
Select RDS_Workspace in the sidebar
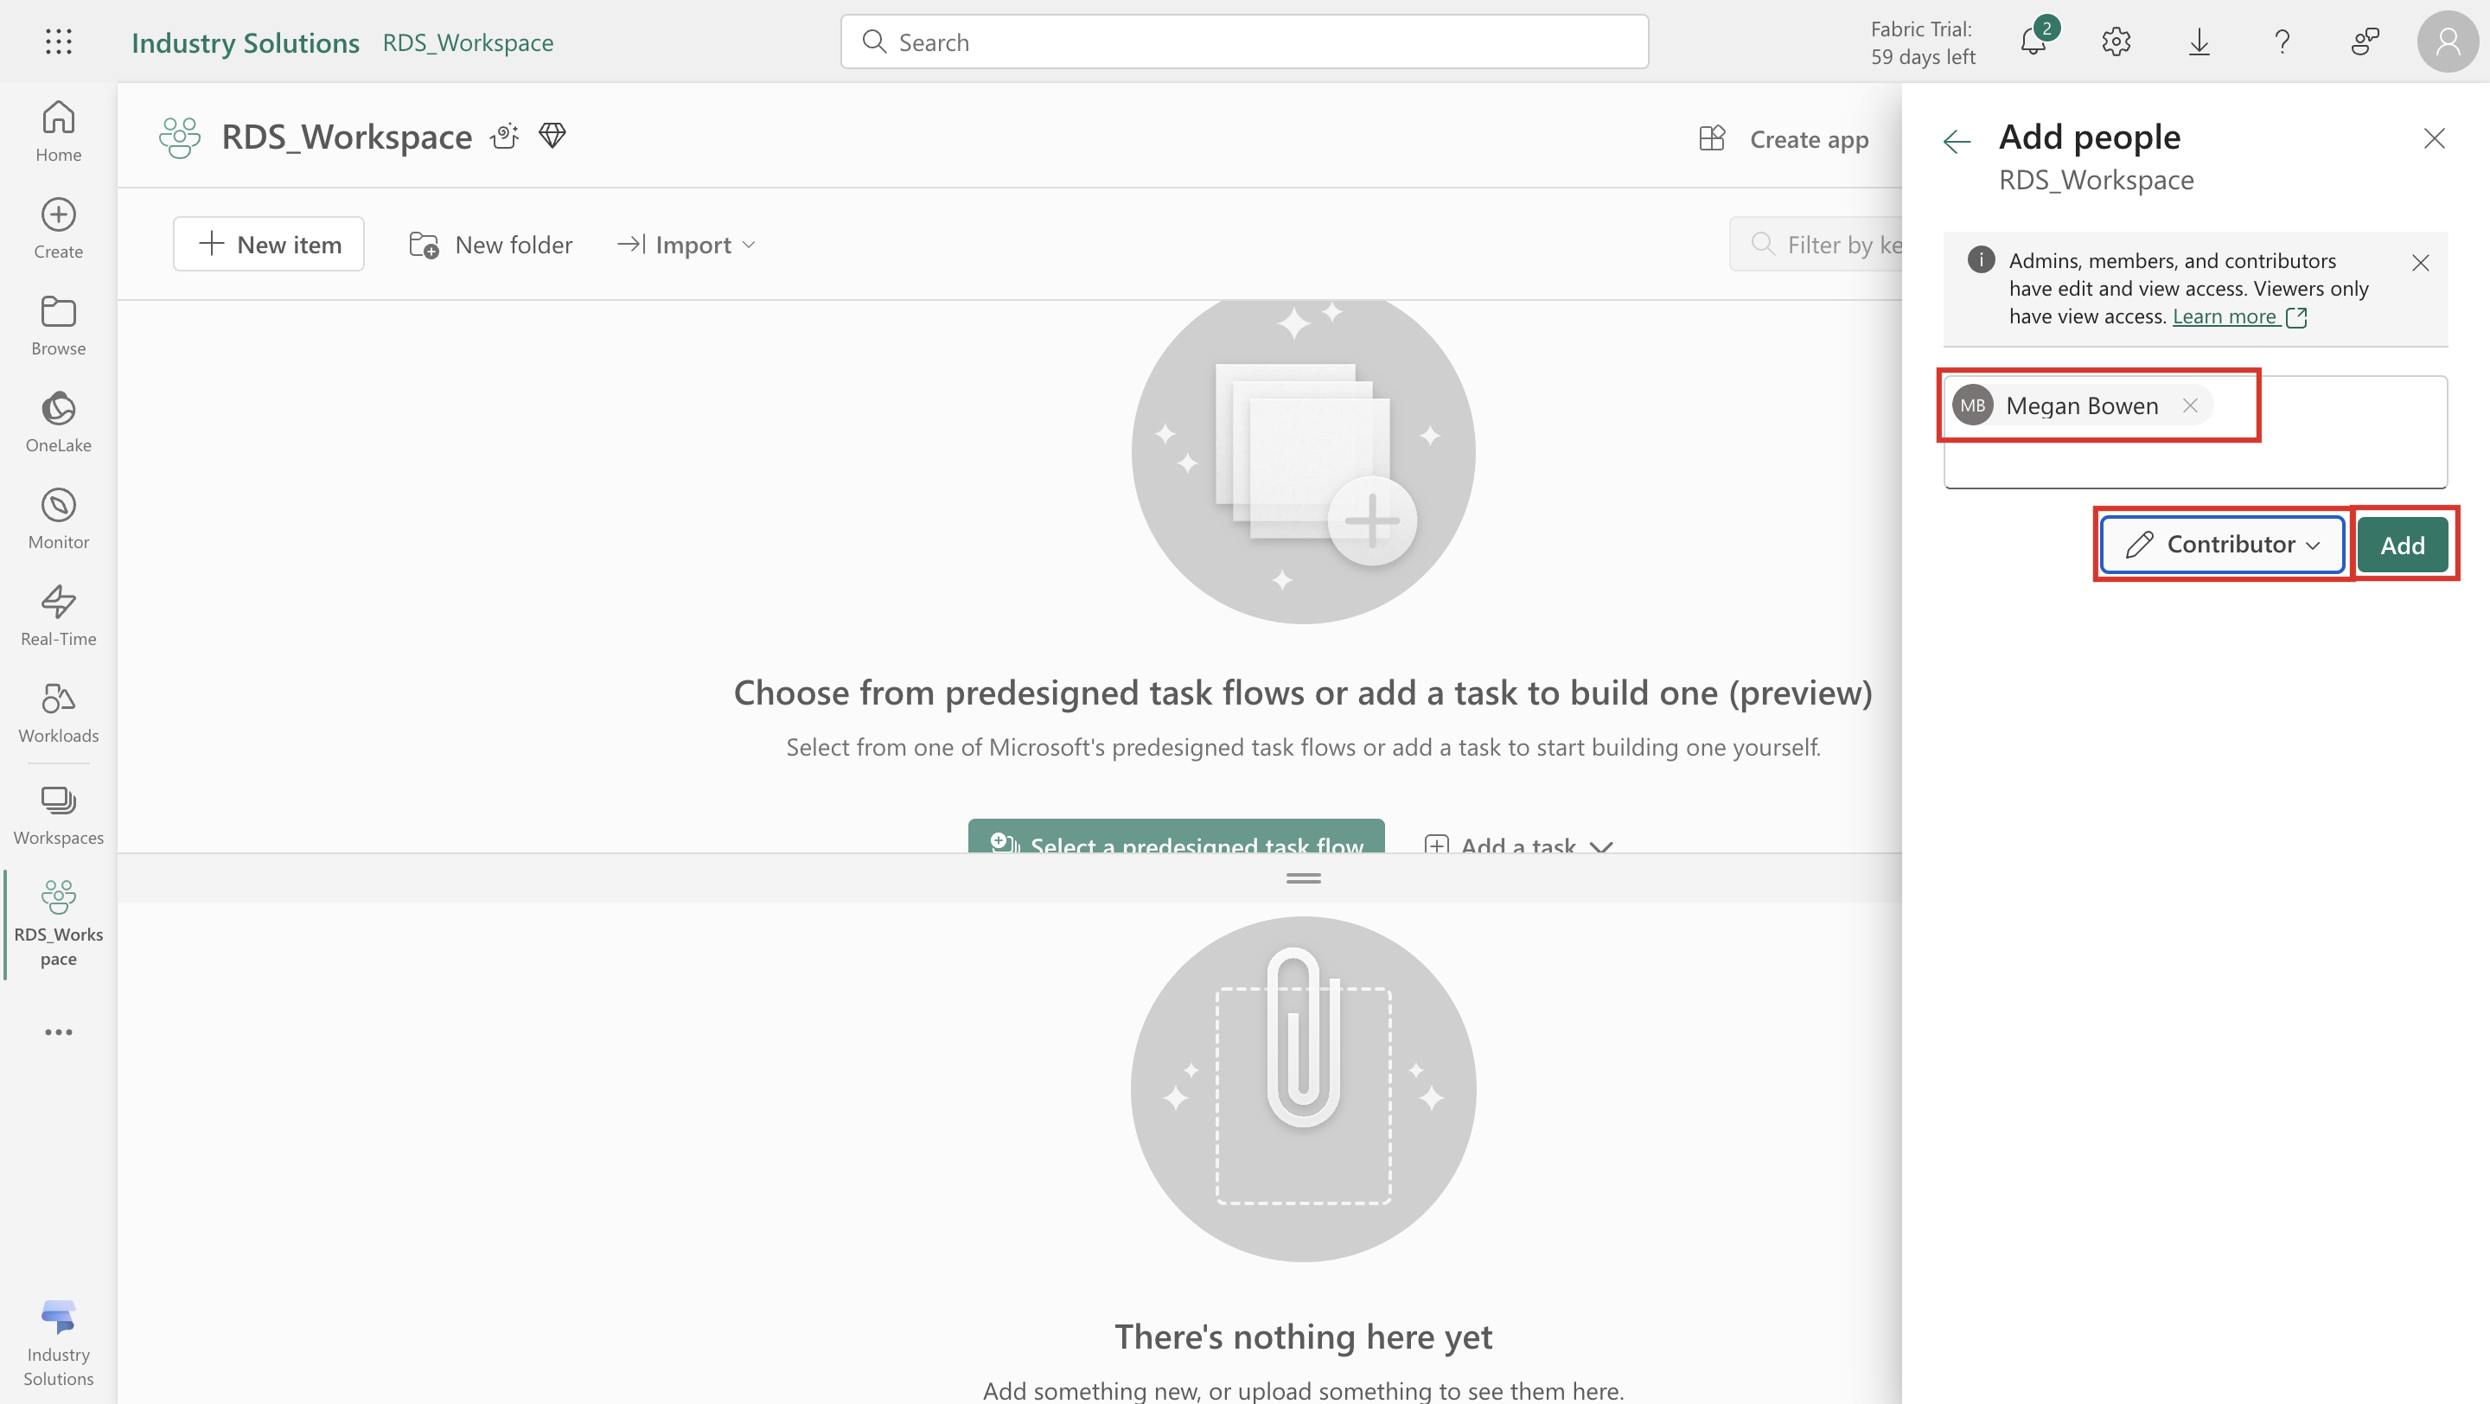[x=58, y=922]
